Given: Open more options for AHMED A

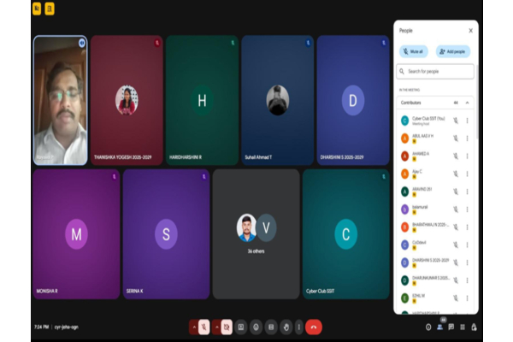Looking at the screenshot, I should 467,156.
